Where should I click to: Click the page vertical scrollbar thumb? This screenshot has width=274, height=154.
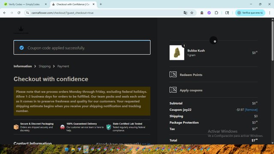(x=272, y=41)
